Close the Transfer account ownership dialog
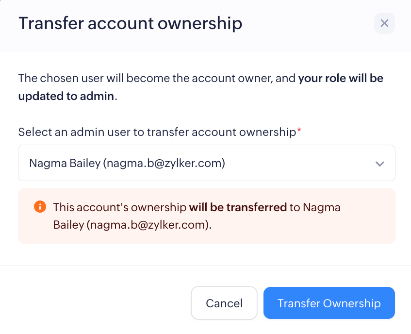411x334 pixels. tap(384, 23)
